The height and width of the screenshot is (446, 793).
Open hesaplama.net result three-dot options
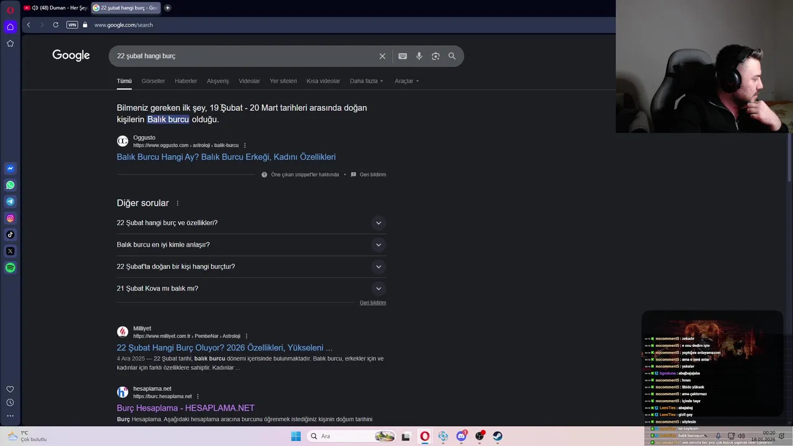click(198, 396)
